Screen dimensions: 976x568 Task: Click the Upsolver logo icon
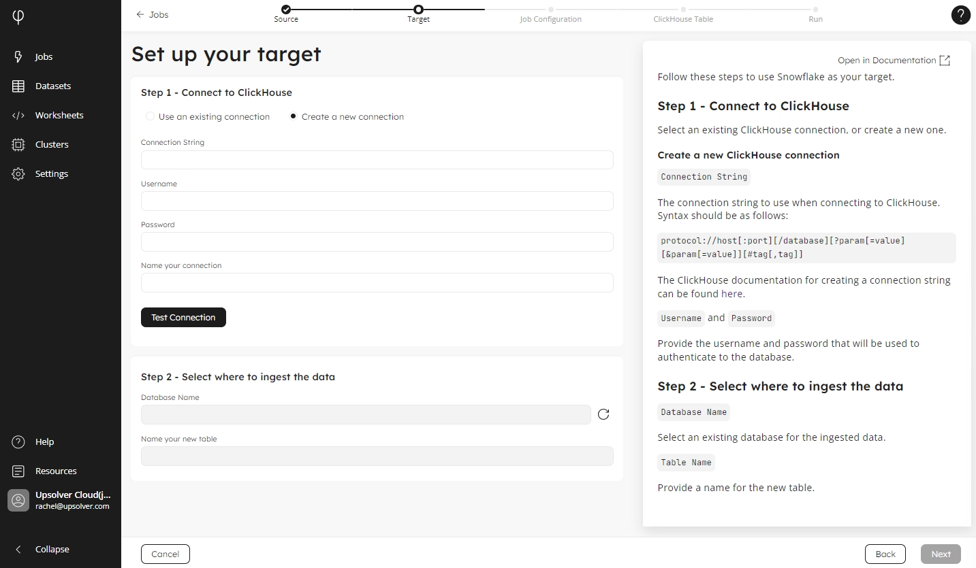18,17
